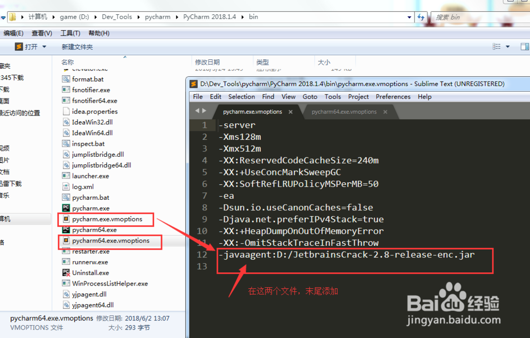Select the fsnotifier64.exe file icon

[66, 101]
